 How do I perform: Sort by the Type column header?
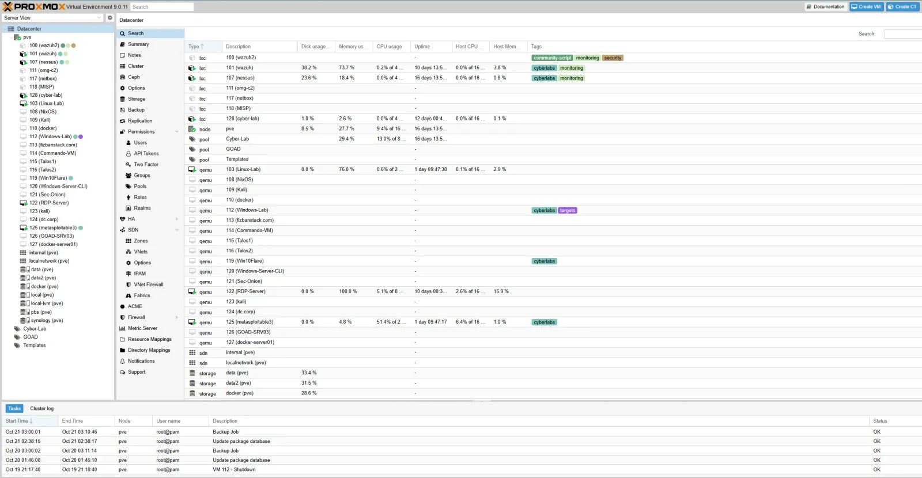[x=203, y=47]
